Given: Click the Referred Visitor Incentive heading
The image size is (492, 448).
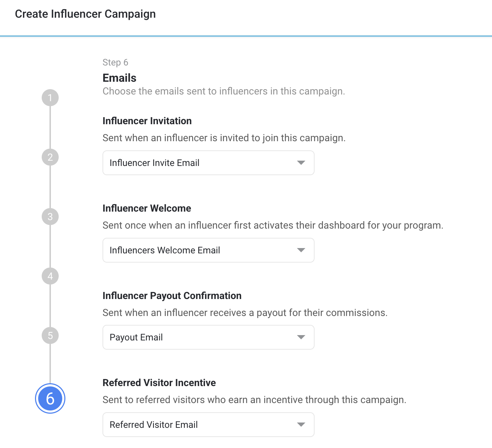Looking at the screenshot, I should point(159,383).
